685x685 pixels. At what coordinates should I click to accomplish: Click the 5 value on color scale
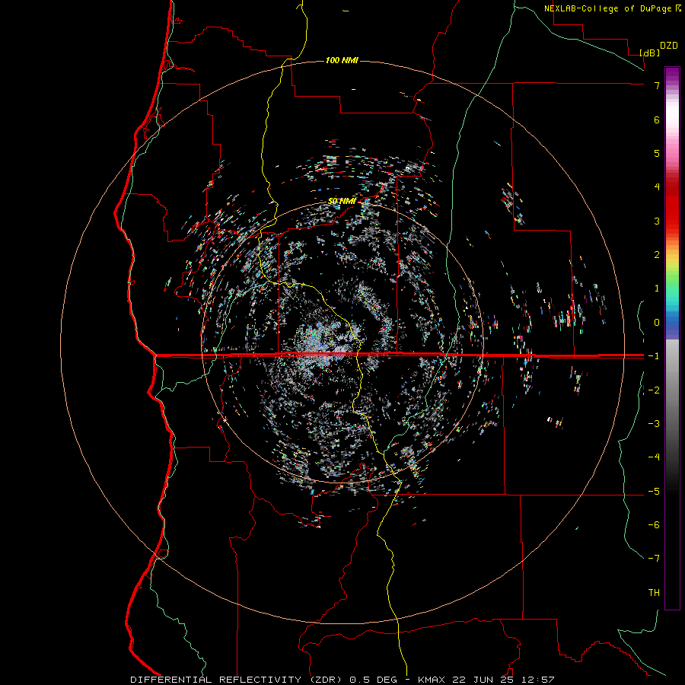tap(657, 153)
